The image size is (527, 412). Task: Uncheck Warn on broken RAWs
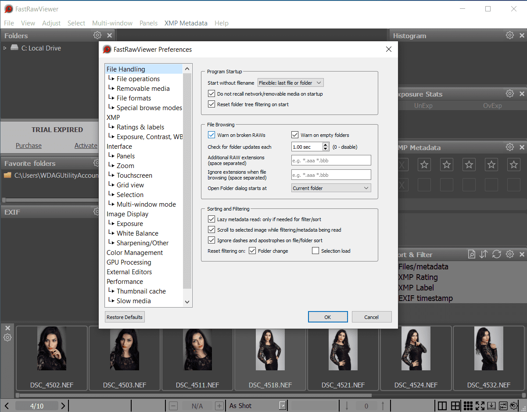(x=212, y=135)
